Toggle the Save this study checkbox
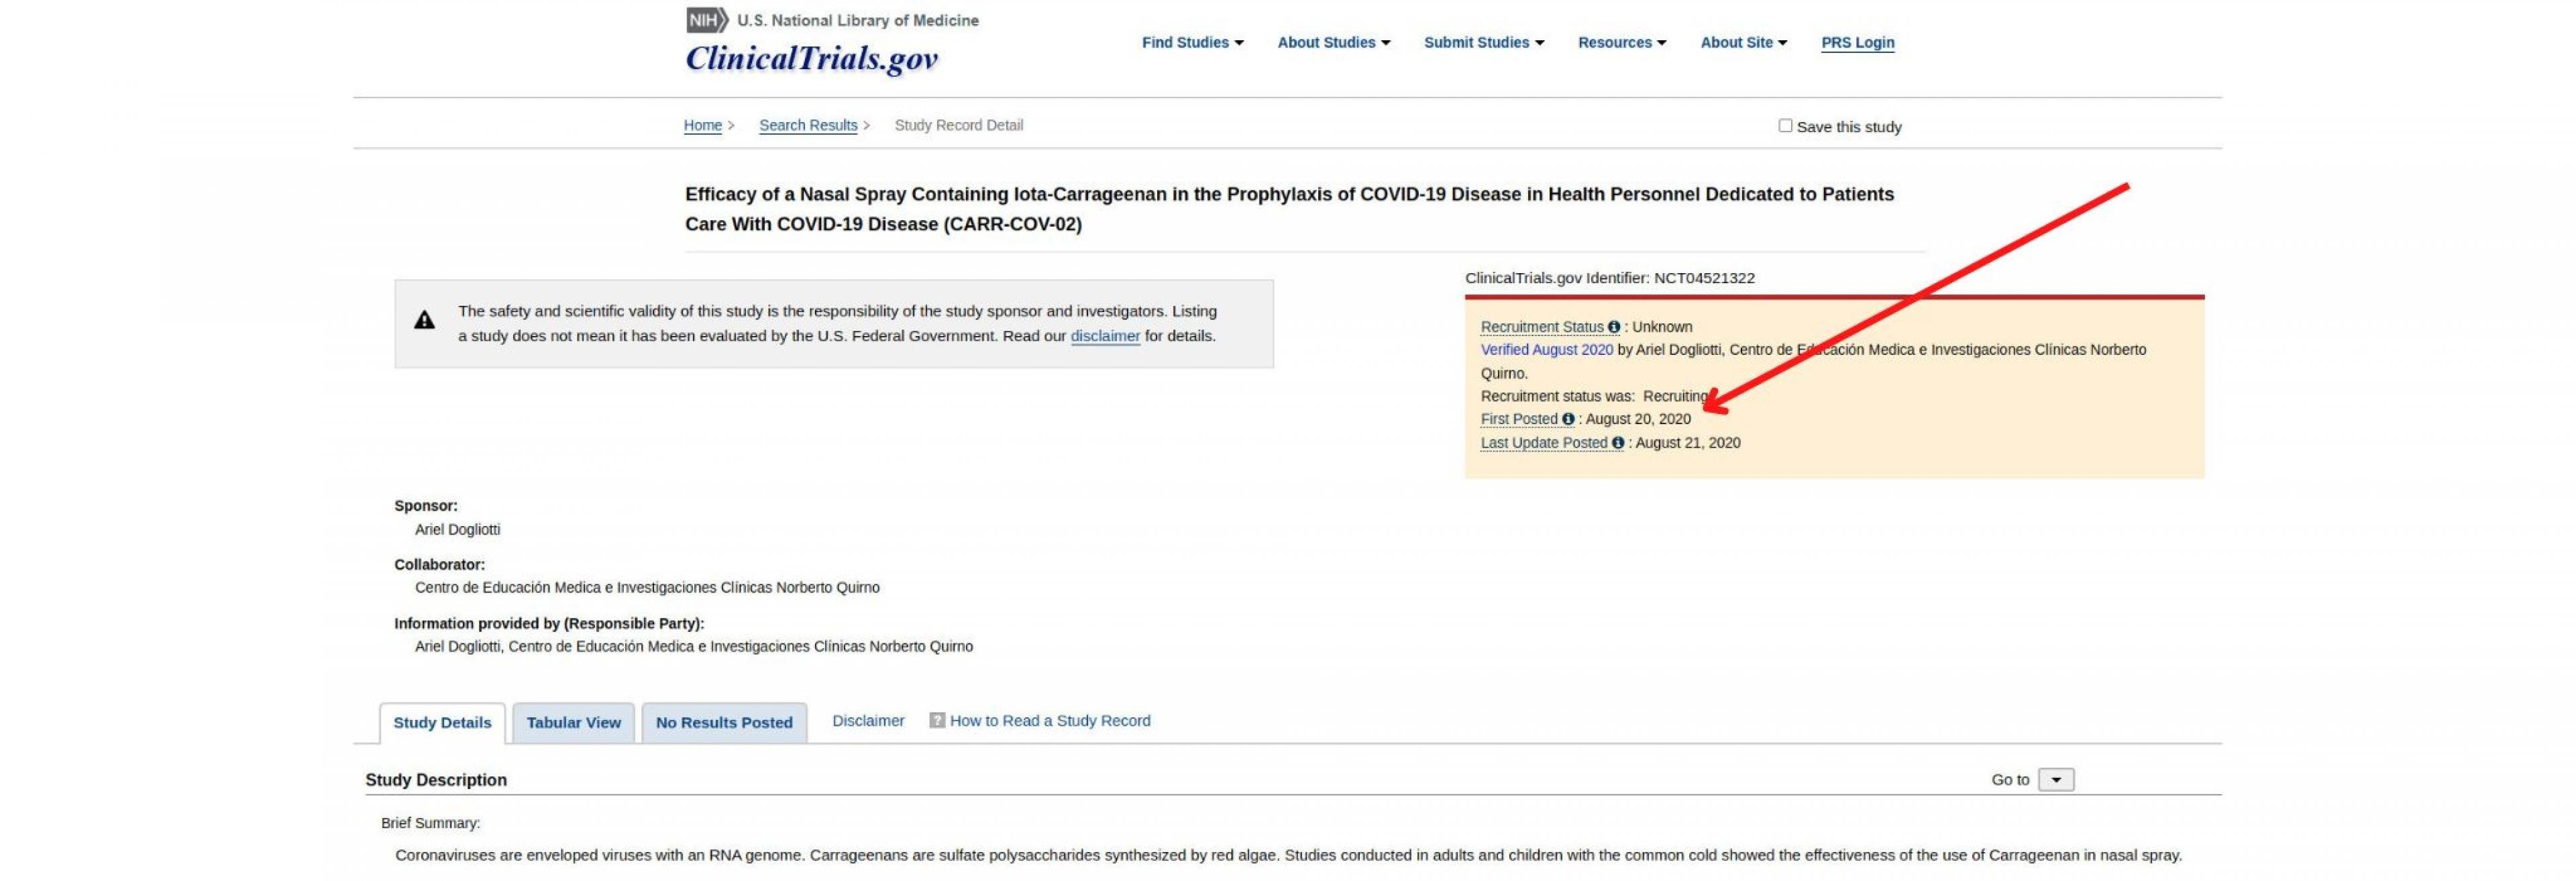The height and width of the screenshot is (881, 2576). click(x=1785, y=126)
